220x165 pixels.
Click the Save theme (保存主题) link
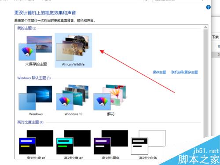(x=159, y=72)
